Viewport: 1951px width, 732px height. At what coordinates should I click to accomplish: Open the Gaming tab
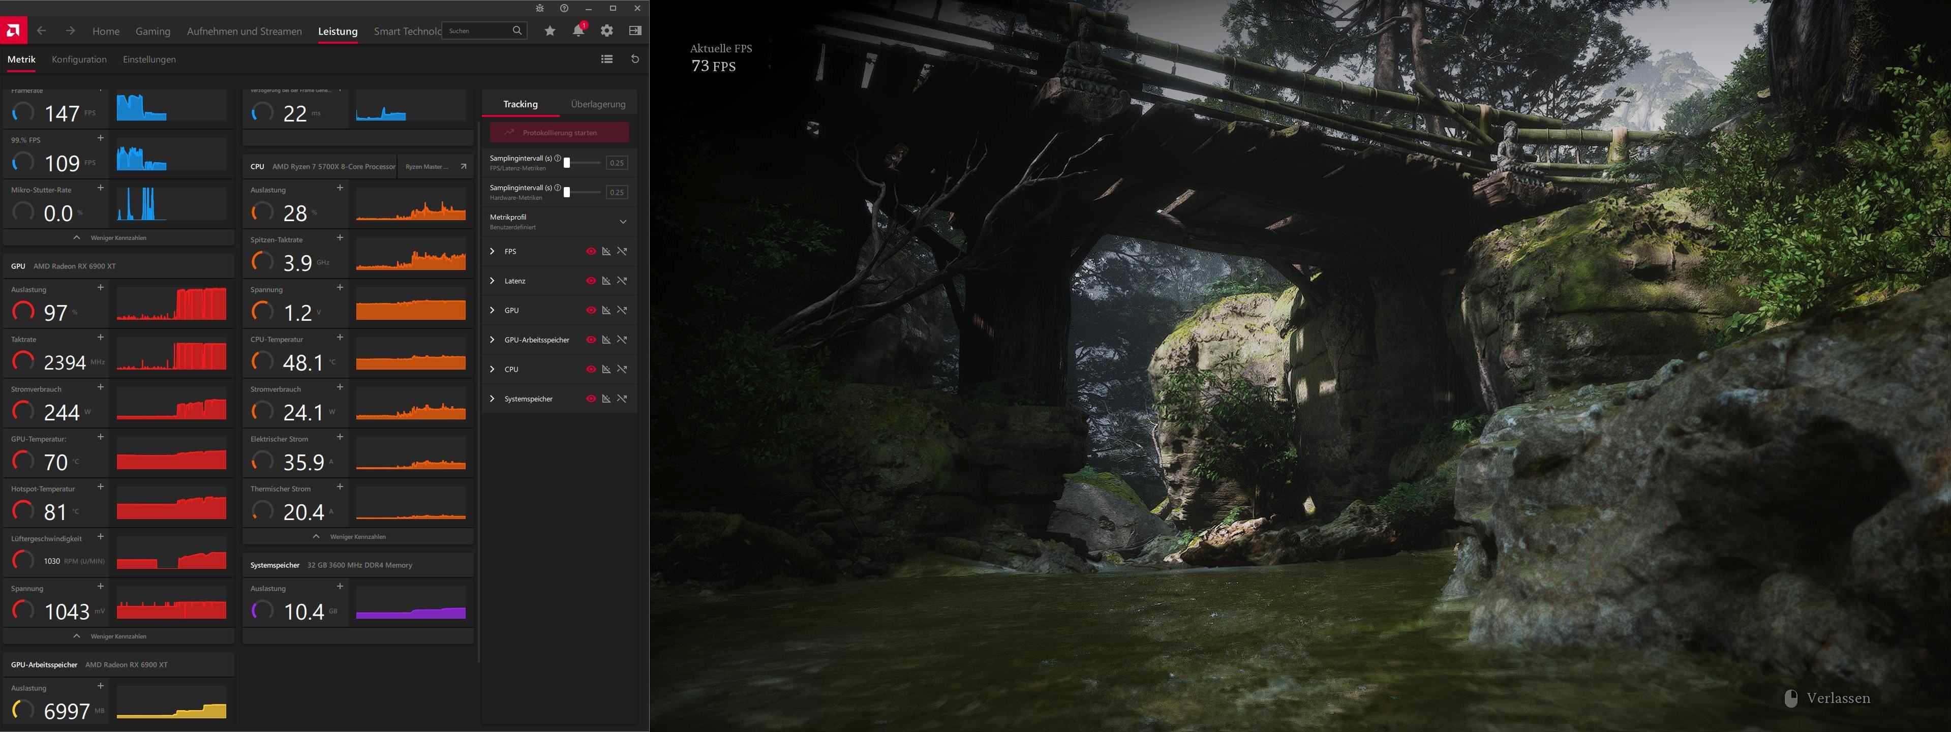click(153, 31)
